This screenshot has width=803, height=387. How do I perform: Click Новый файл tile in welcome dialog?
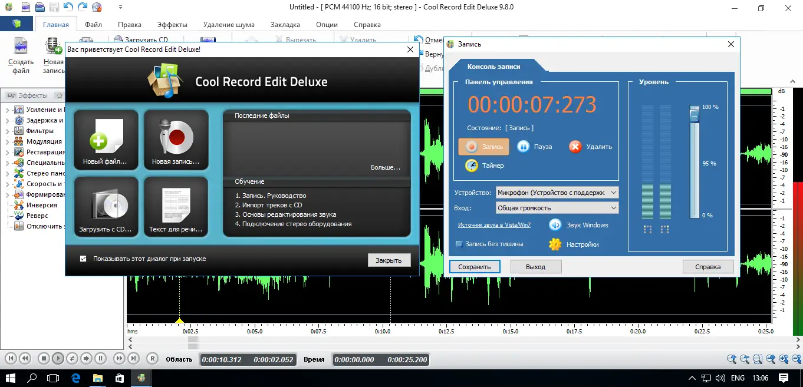click(x=107, y=140)
